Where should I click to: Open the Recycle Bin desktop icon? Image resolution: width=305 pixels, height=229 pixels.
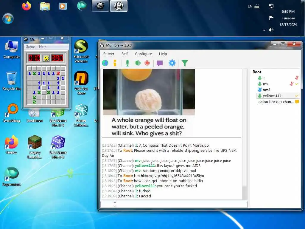pos(12,81)
